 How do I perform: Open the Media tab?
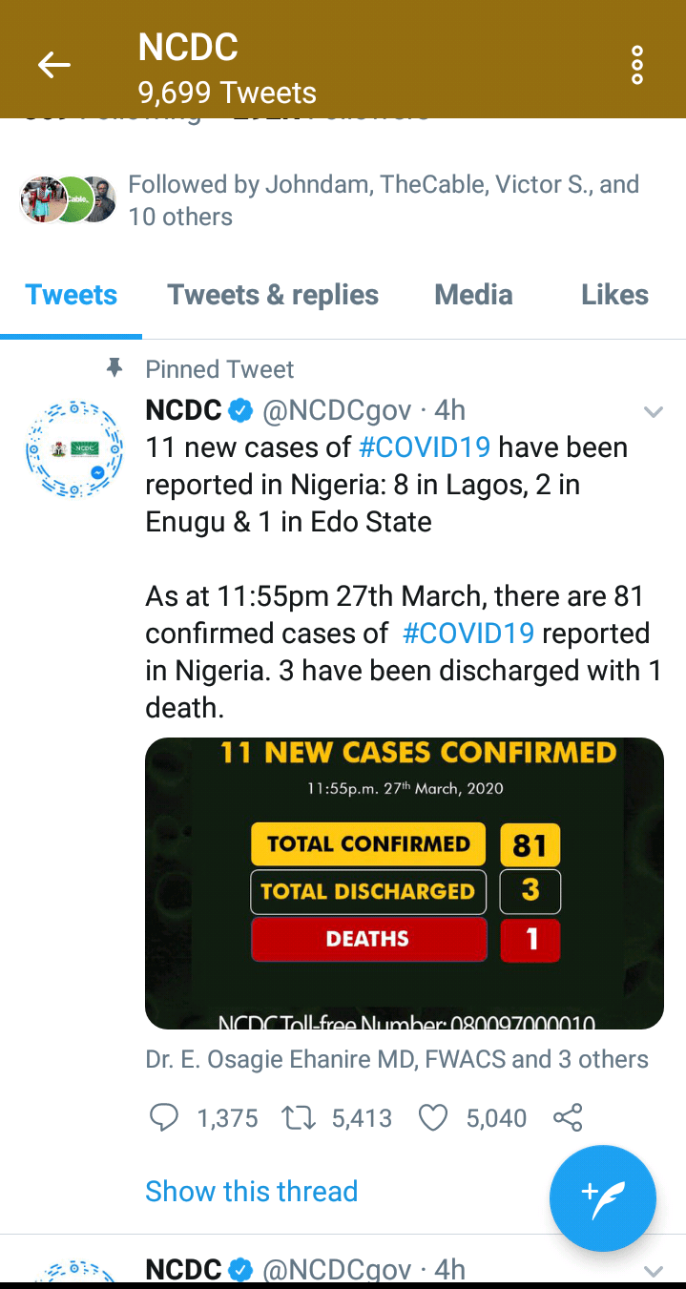point(473,295)
